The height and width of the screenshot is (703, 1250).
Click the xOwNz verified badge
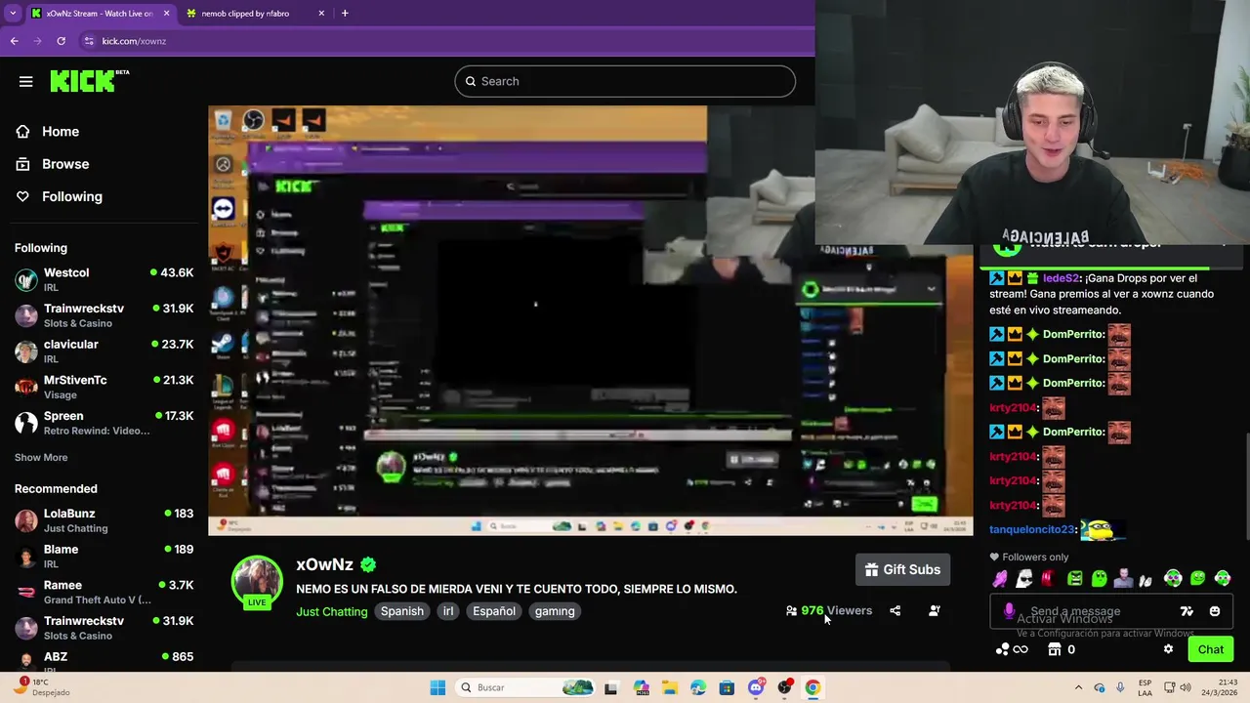368,564
